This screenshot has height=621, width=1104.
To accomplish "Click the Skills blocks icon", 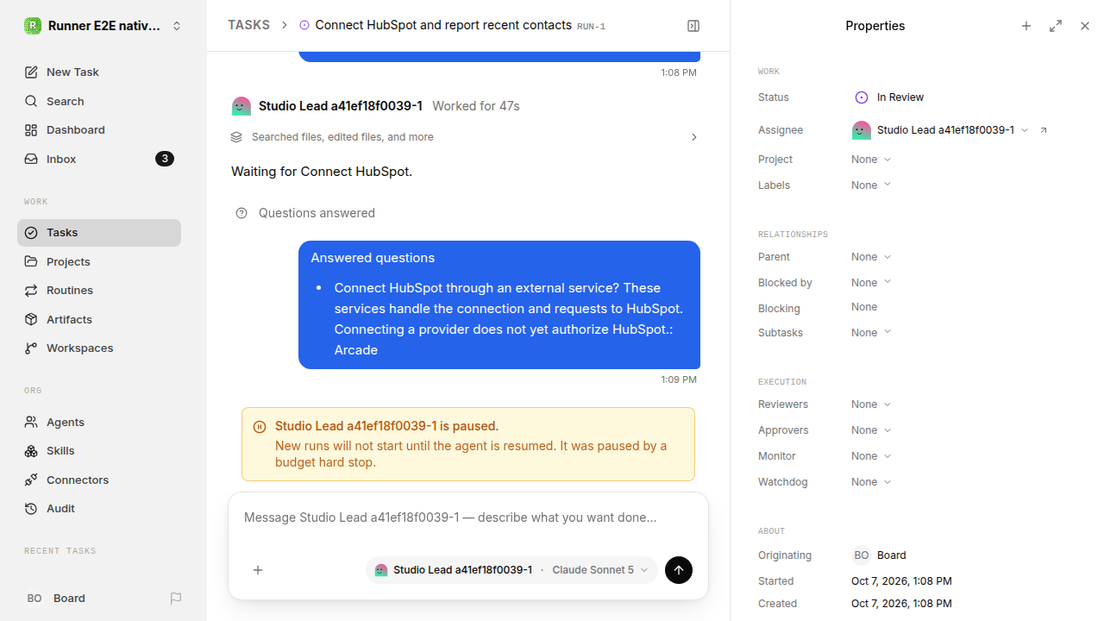I will tap(31, 450).
